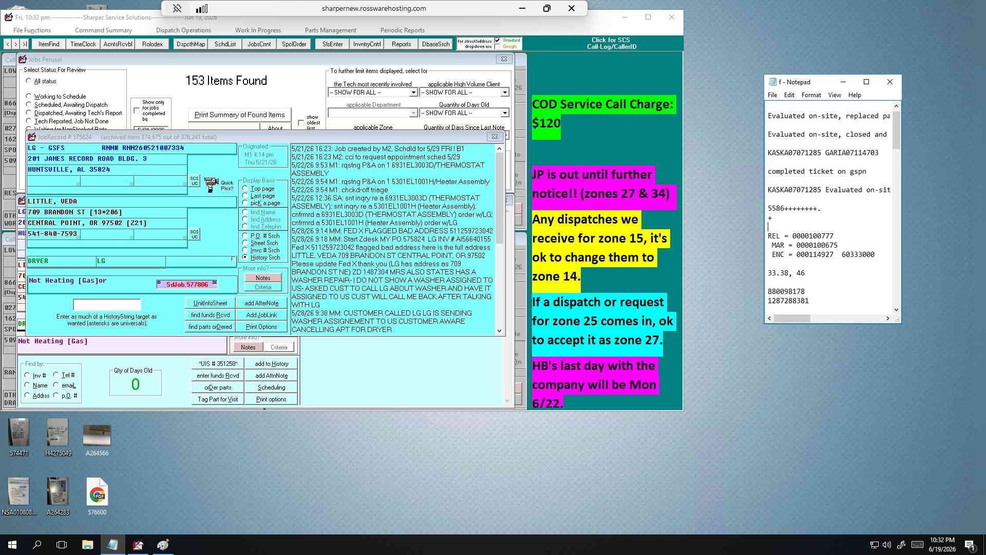Expand the applicable High Volume Client dropdown
The image size is (986, 555).
(x=504, y=92)
